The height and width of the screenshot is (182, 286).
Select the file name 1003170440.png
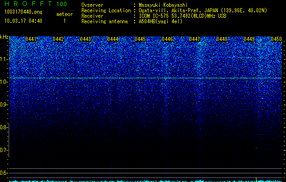[24, 12]
